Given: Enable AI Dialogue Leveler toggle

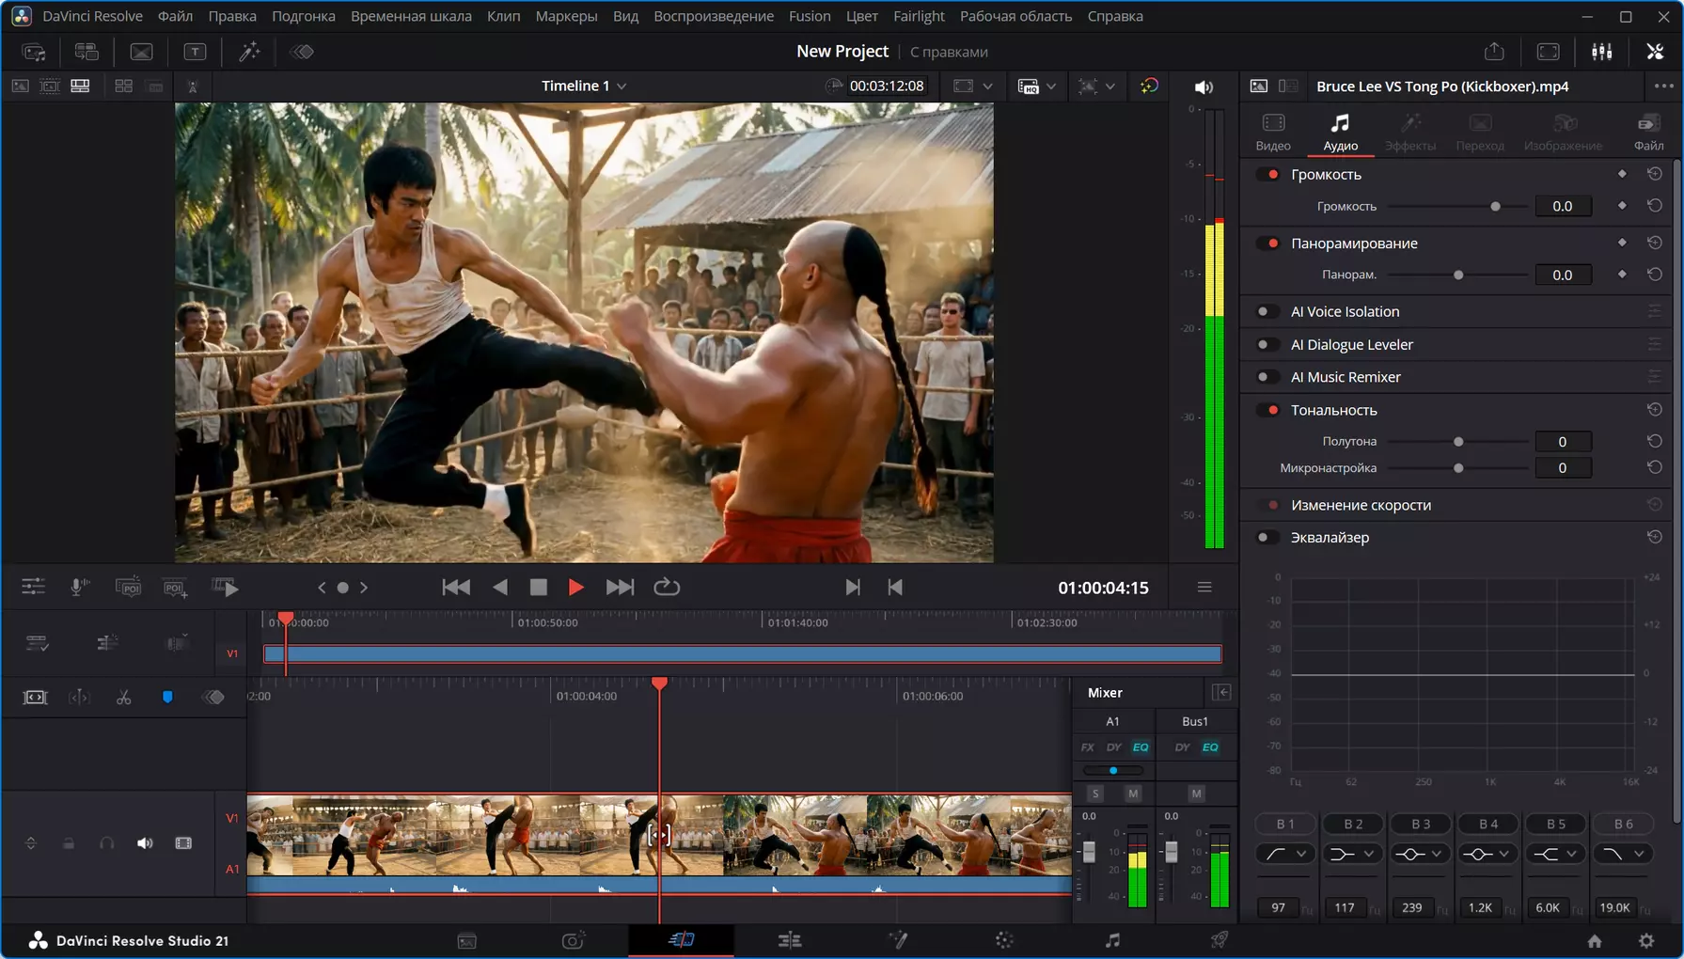Looking at the screenshot, I should pos(1267,345).
